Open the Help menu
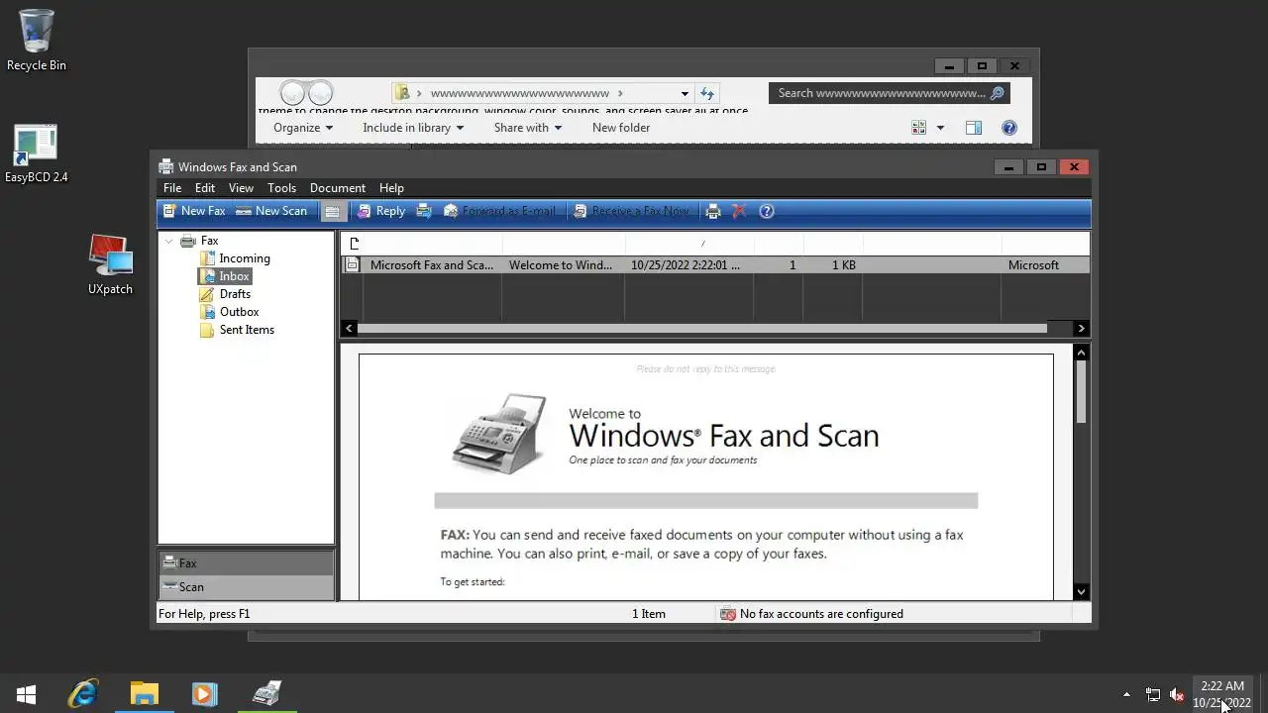 click(391, 188)
